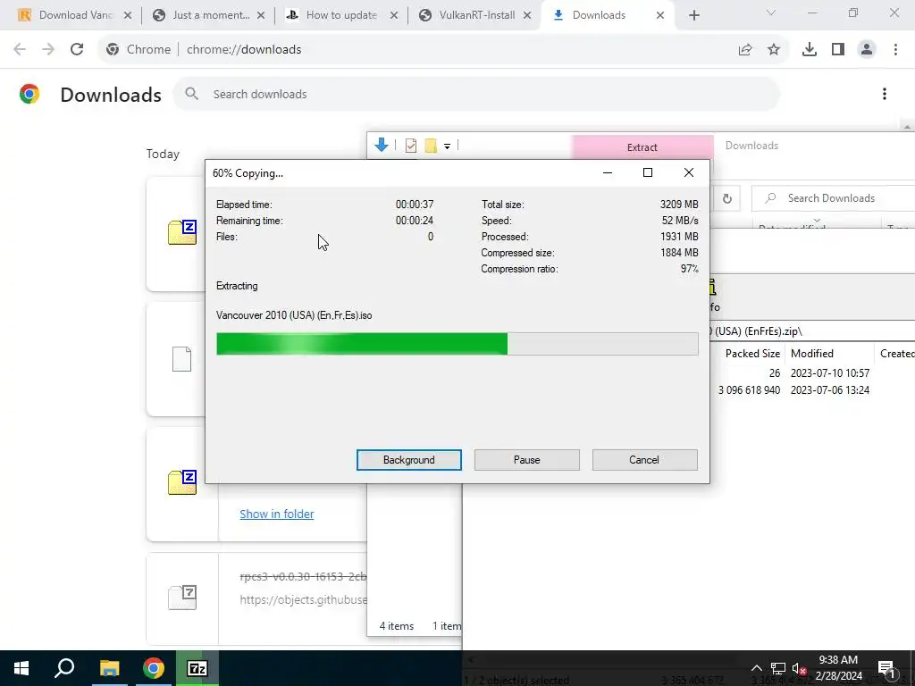This screenshot has width=915, height=686.
Task: Open notification center icon
Action: click(886, 668)
